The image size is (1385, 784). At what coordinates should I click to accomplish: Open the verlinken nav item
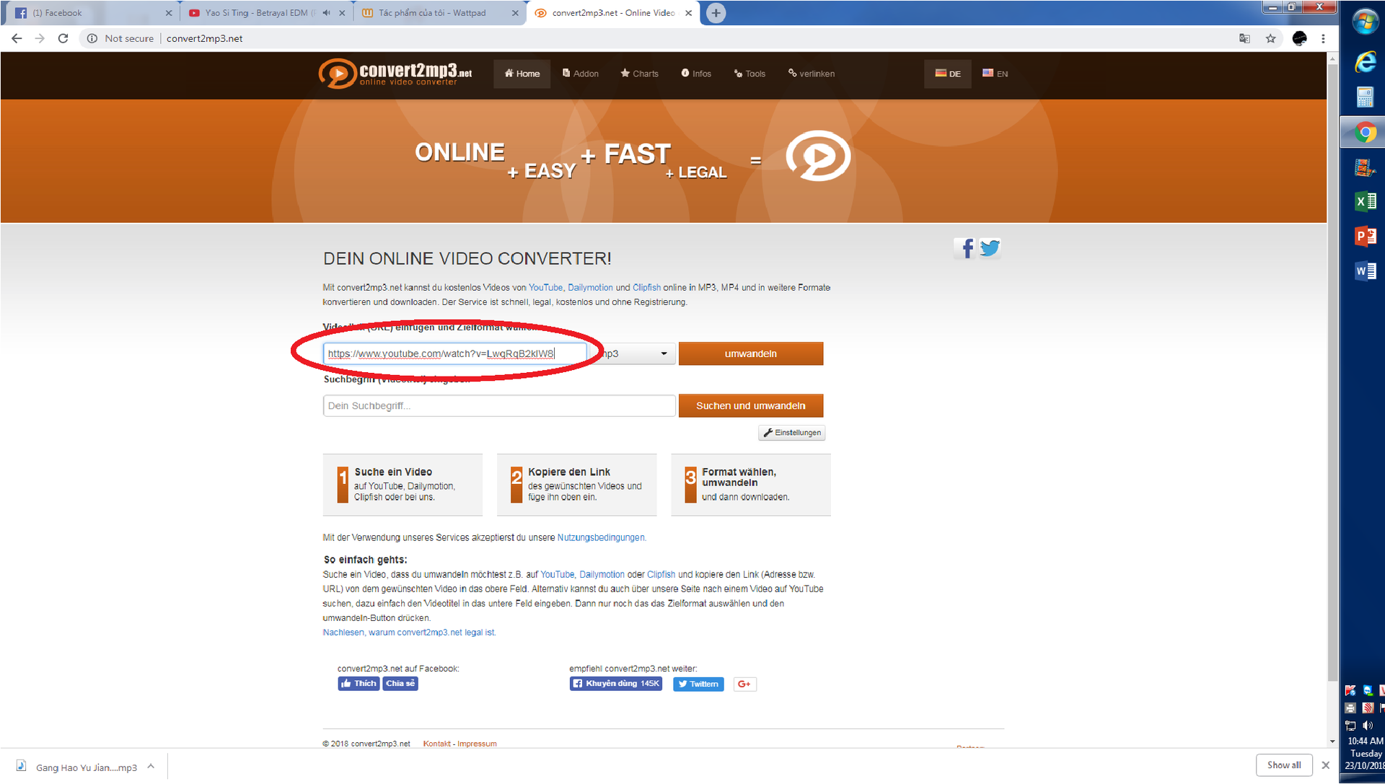[x=812, y=74]
